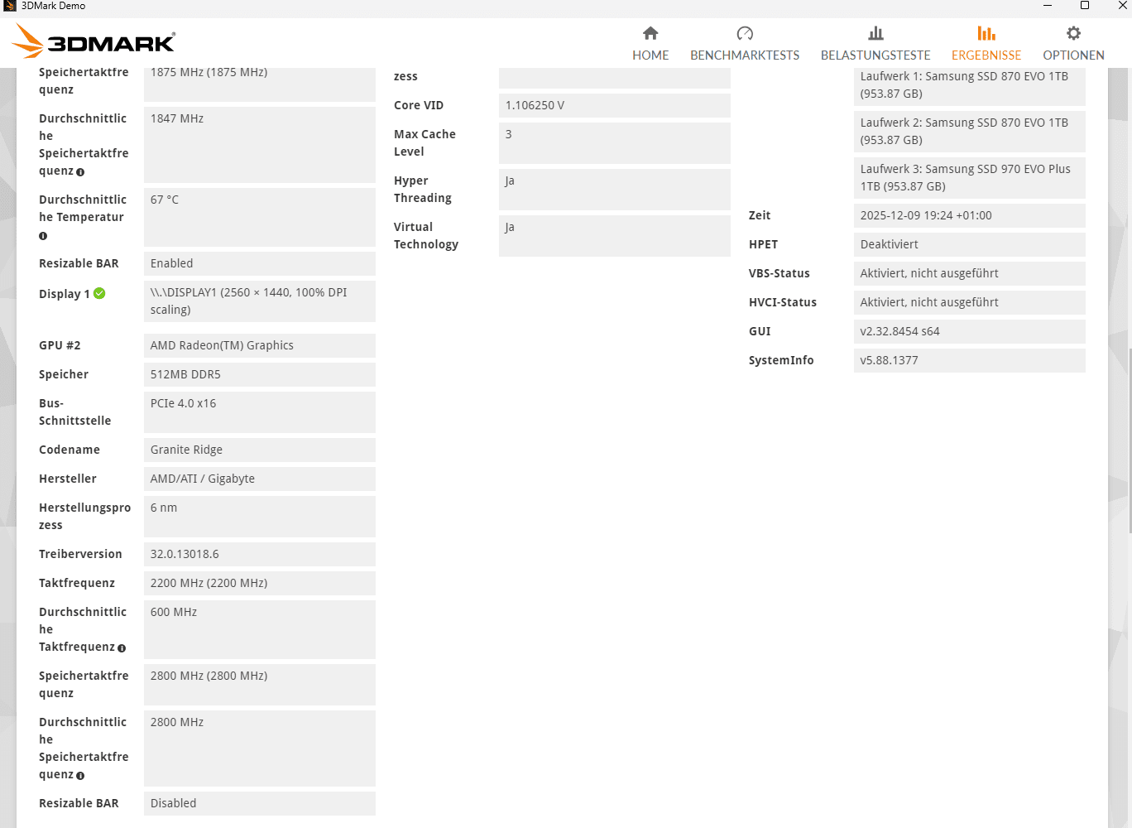1132x828 pixels.
Task: Select the ERGEBNISSE tab
Action: point(986,44)
